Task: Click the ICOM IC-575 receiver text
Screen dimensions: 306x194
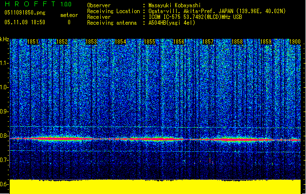Action: tap(195, 17)
